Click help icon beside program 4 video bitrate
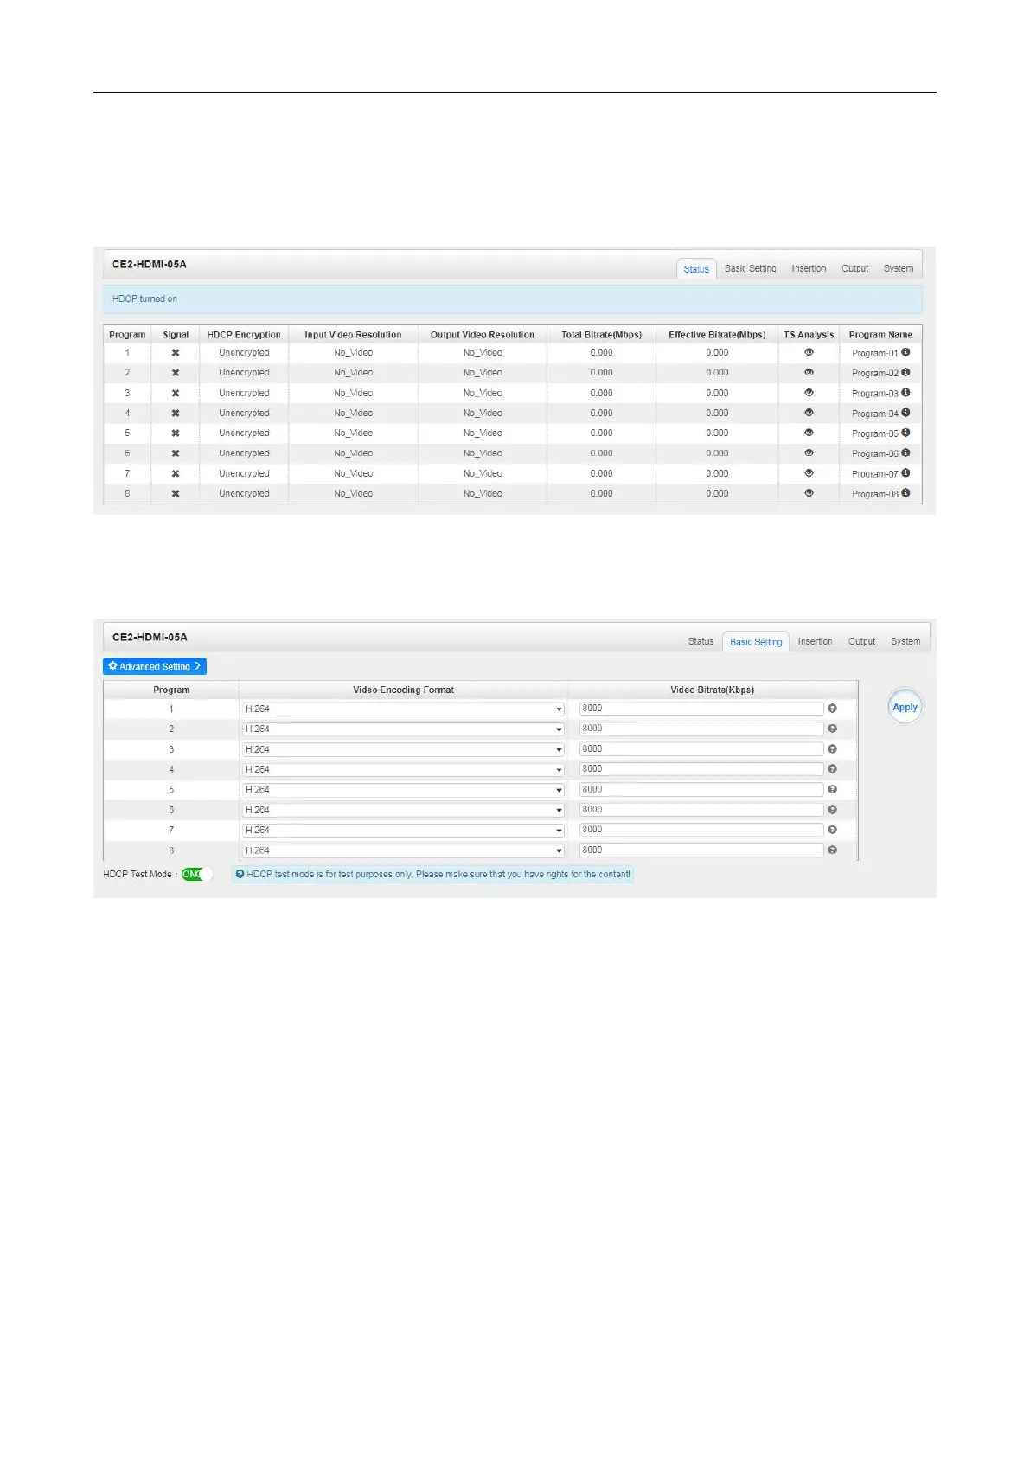The image size is (1030, 1457). point(832,769)
